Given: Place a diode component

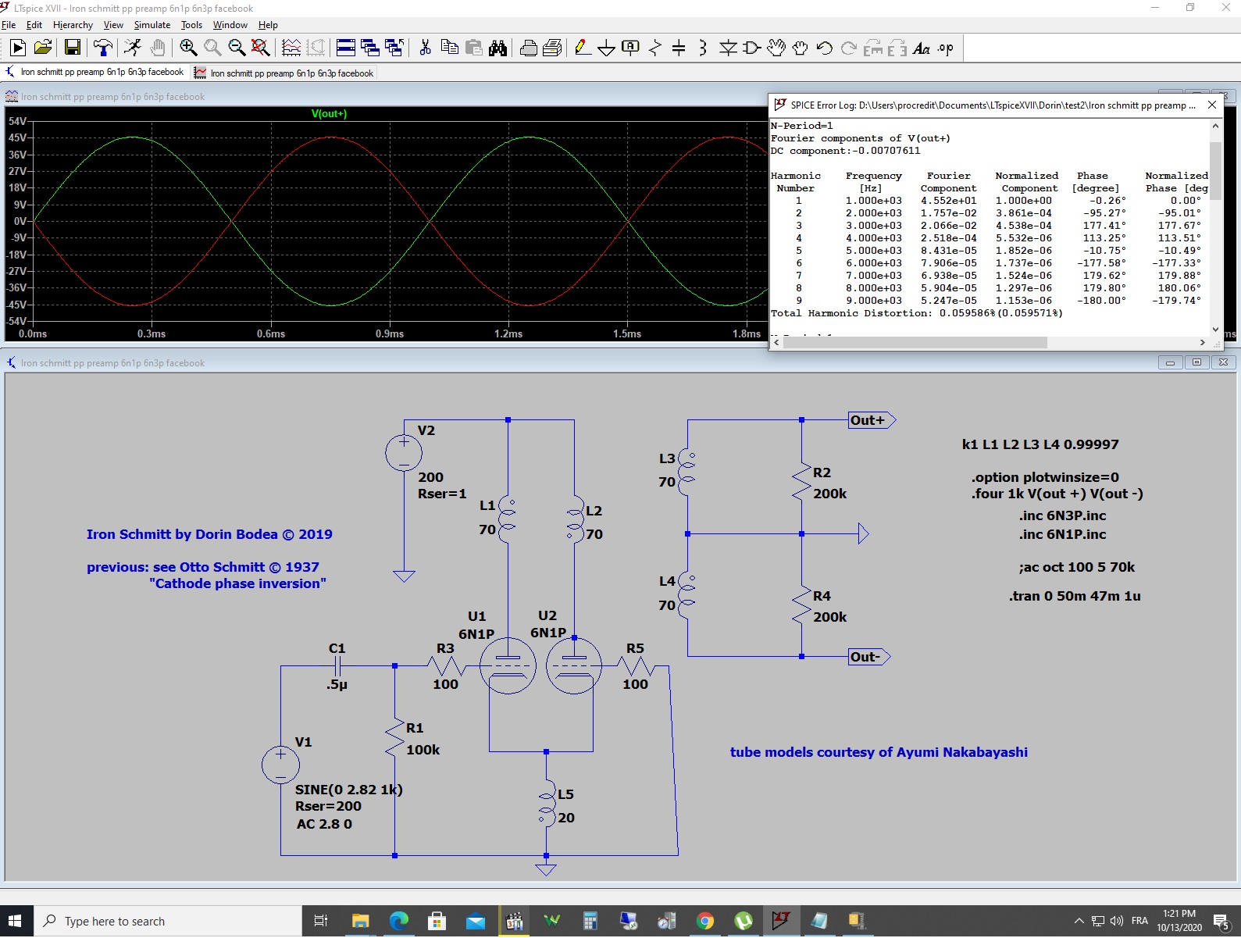Looking at the screenshot, I should (728, 48).
